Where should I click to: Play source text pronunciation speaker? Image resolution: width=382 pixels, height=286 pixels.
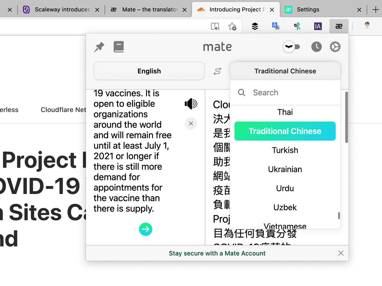click(191, 104)
